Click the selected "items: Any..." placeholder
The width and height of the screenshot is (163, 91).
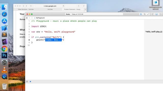click(x=53, y=40)
